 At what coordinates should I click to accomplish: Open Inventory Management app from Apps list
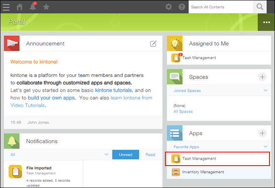[203, 172]
